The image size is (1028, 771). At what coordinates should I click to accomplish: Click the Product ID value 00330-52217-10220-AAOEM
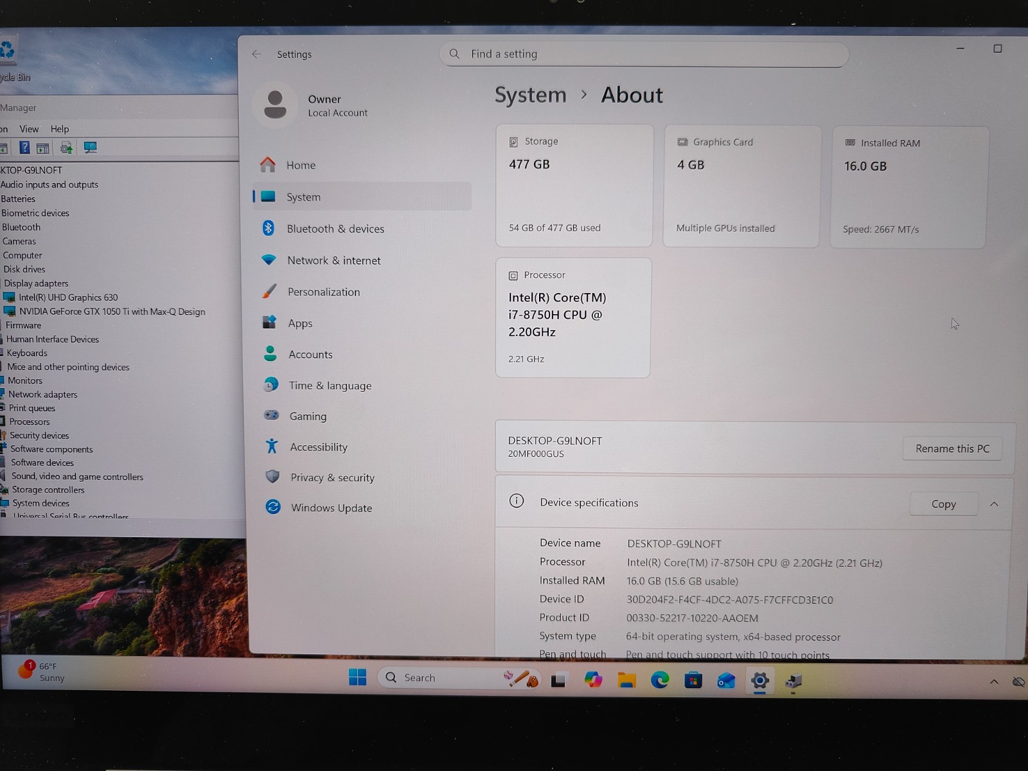692,618
